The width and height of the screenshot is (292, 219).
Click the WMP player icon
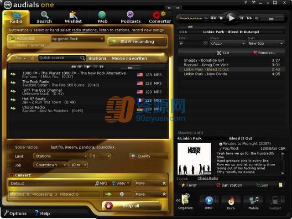pos(209,203)
